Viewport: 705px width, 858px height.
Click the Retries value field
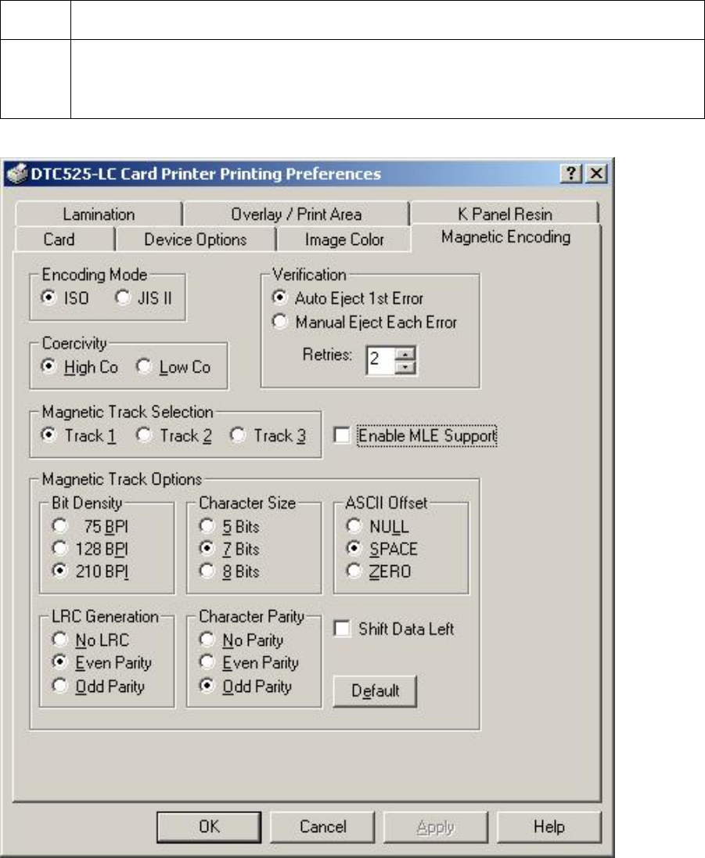381,360
